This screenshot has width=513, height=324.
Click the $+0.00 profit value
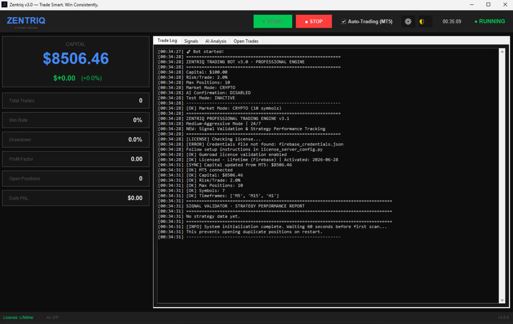pos(64,78)
